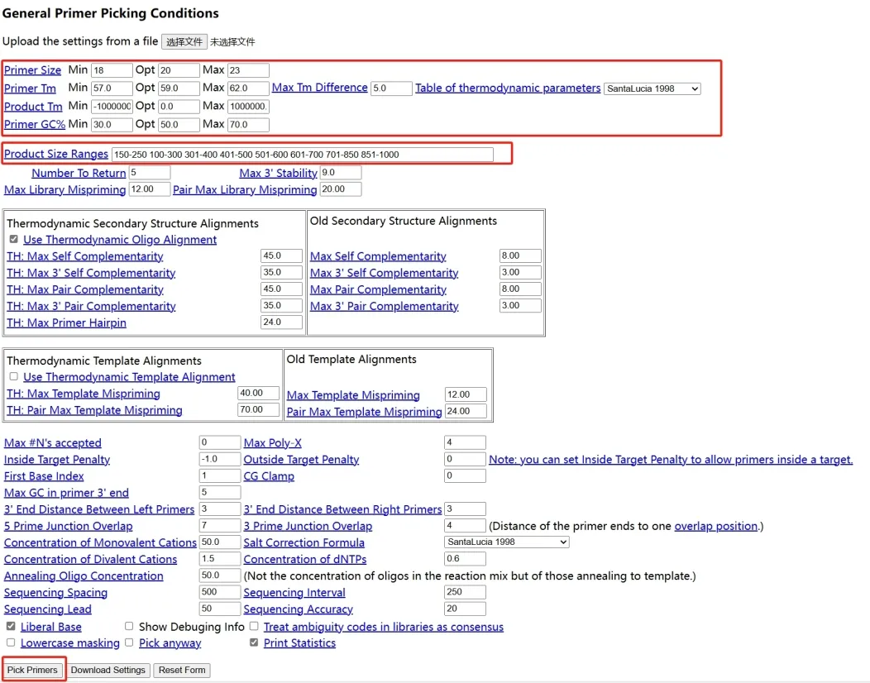Toggle the Print Statistics checkbox

(x=254, y=642)
